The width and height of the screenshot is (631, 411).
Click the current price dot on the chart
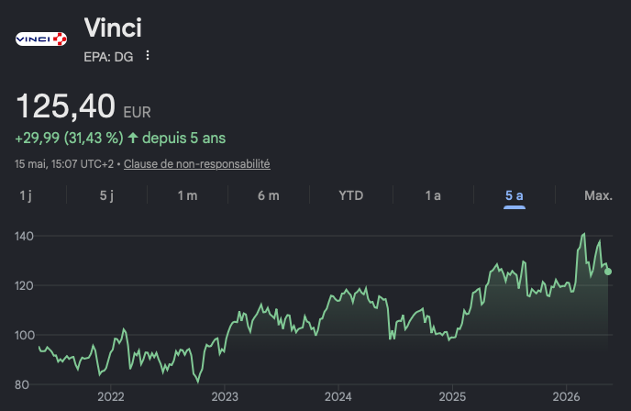[608, 272]
